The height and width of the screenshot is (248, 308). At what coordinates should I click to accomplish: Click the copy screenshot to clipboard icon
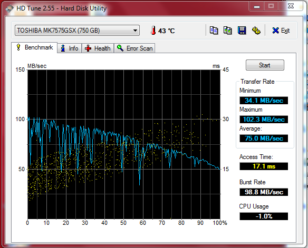click(x=228, y=31)
